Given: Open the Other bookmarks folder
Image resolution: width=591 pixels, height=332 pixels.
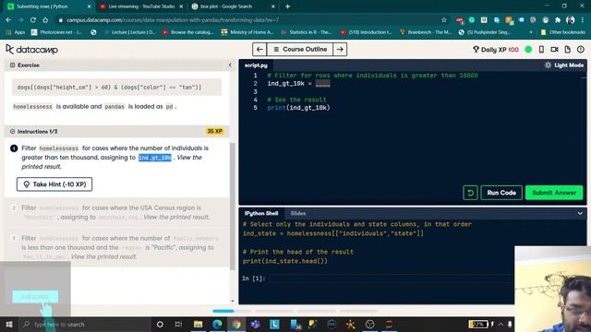Looking at the screenshot, I should [563, 32].
